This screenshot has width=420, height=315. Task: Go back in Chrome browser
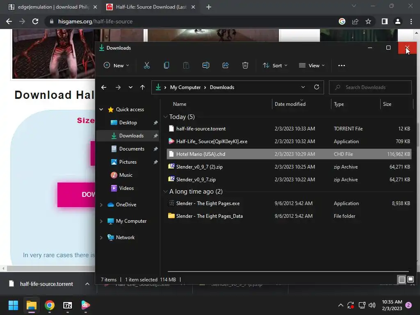coord(9,21)
